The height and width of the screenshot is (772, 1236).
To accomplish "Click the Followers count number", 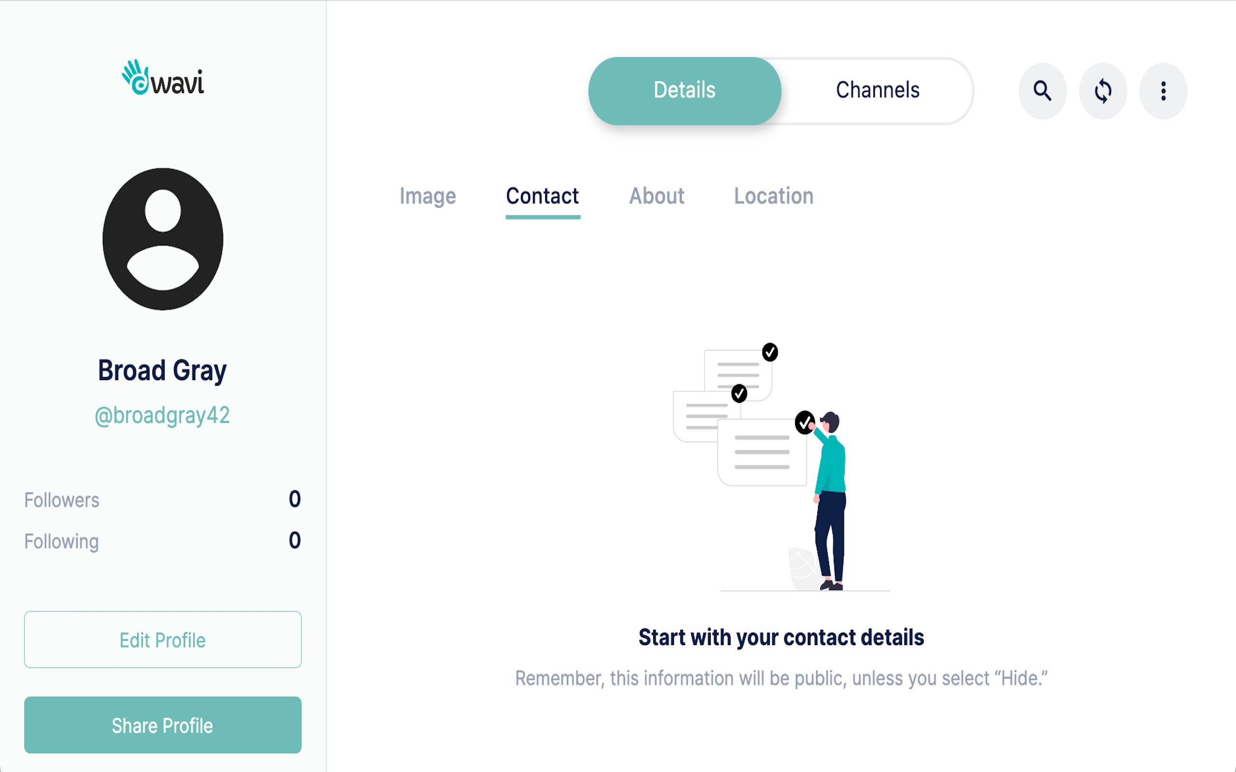I will coord(295,499).
